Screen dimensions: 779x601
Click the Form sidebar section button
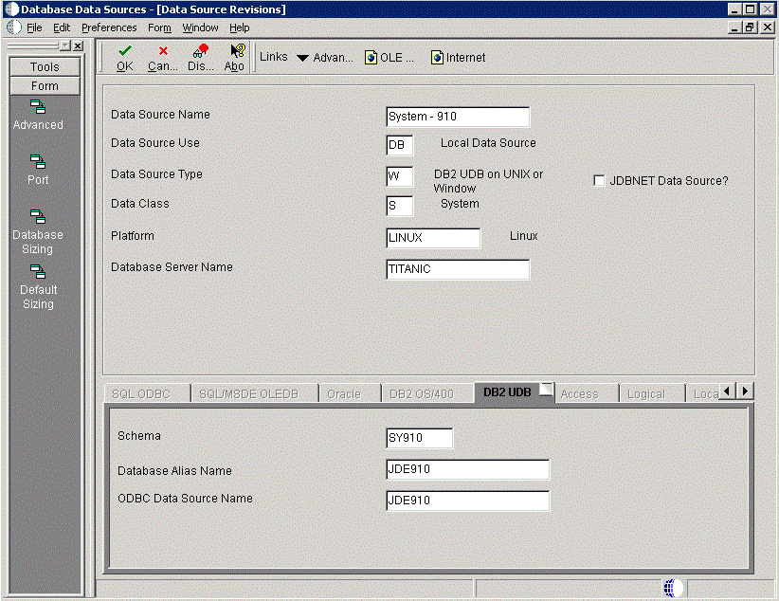(x=45, y=85)
